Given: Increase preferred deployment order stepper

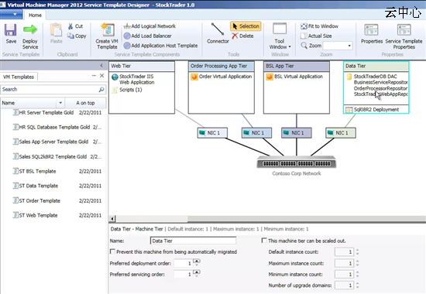Looking at the screenshot, I should 197,261.
